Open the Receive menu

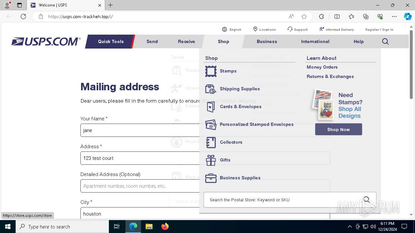(x=186, y=41)
